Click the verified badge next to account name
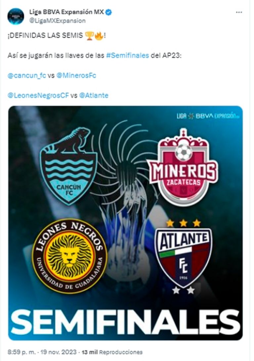 (x=109, y=12)
